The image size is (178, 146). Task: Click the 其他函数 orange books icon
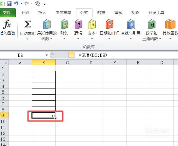(x=170, y=24)
